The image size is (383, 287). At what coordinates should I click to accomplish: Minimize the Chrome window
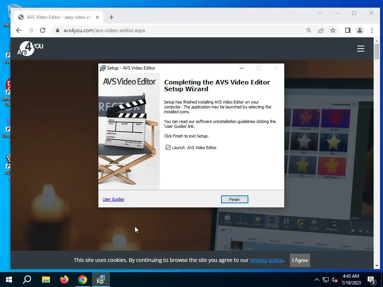[337, 13]
